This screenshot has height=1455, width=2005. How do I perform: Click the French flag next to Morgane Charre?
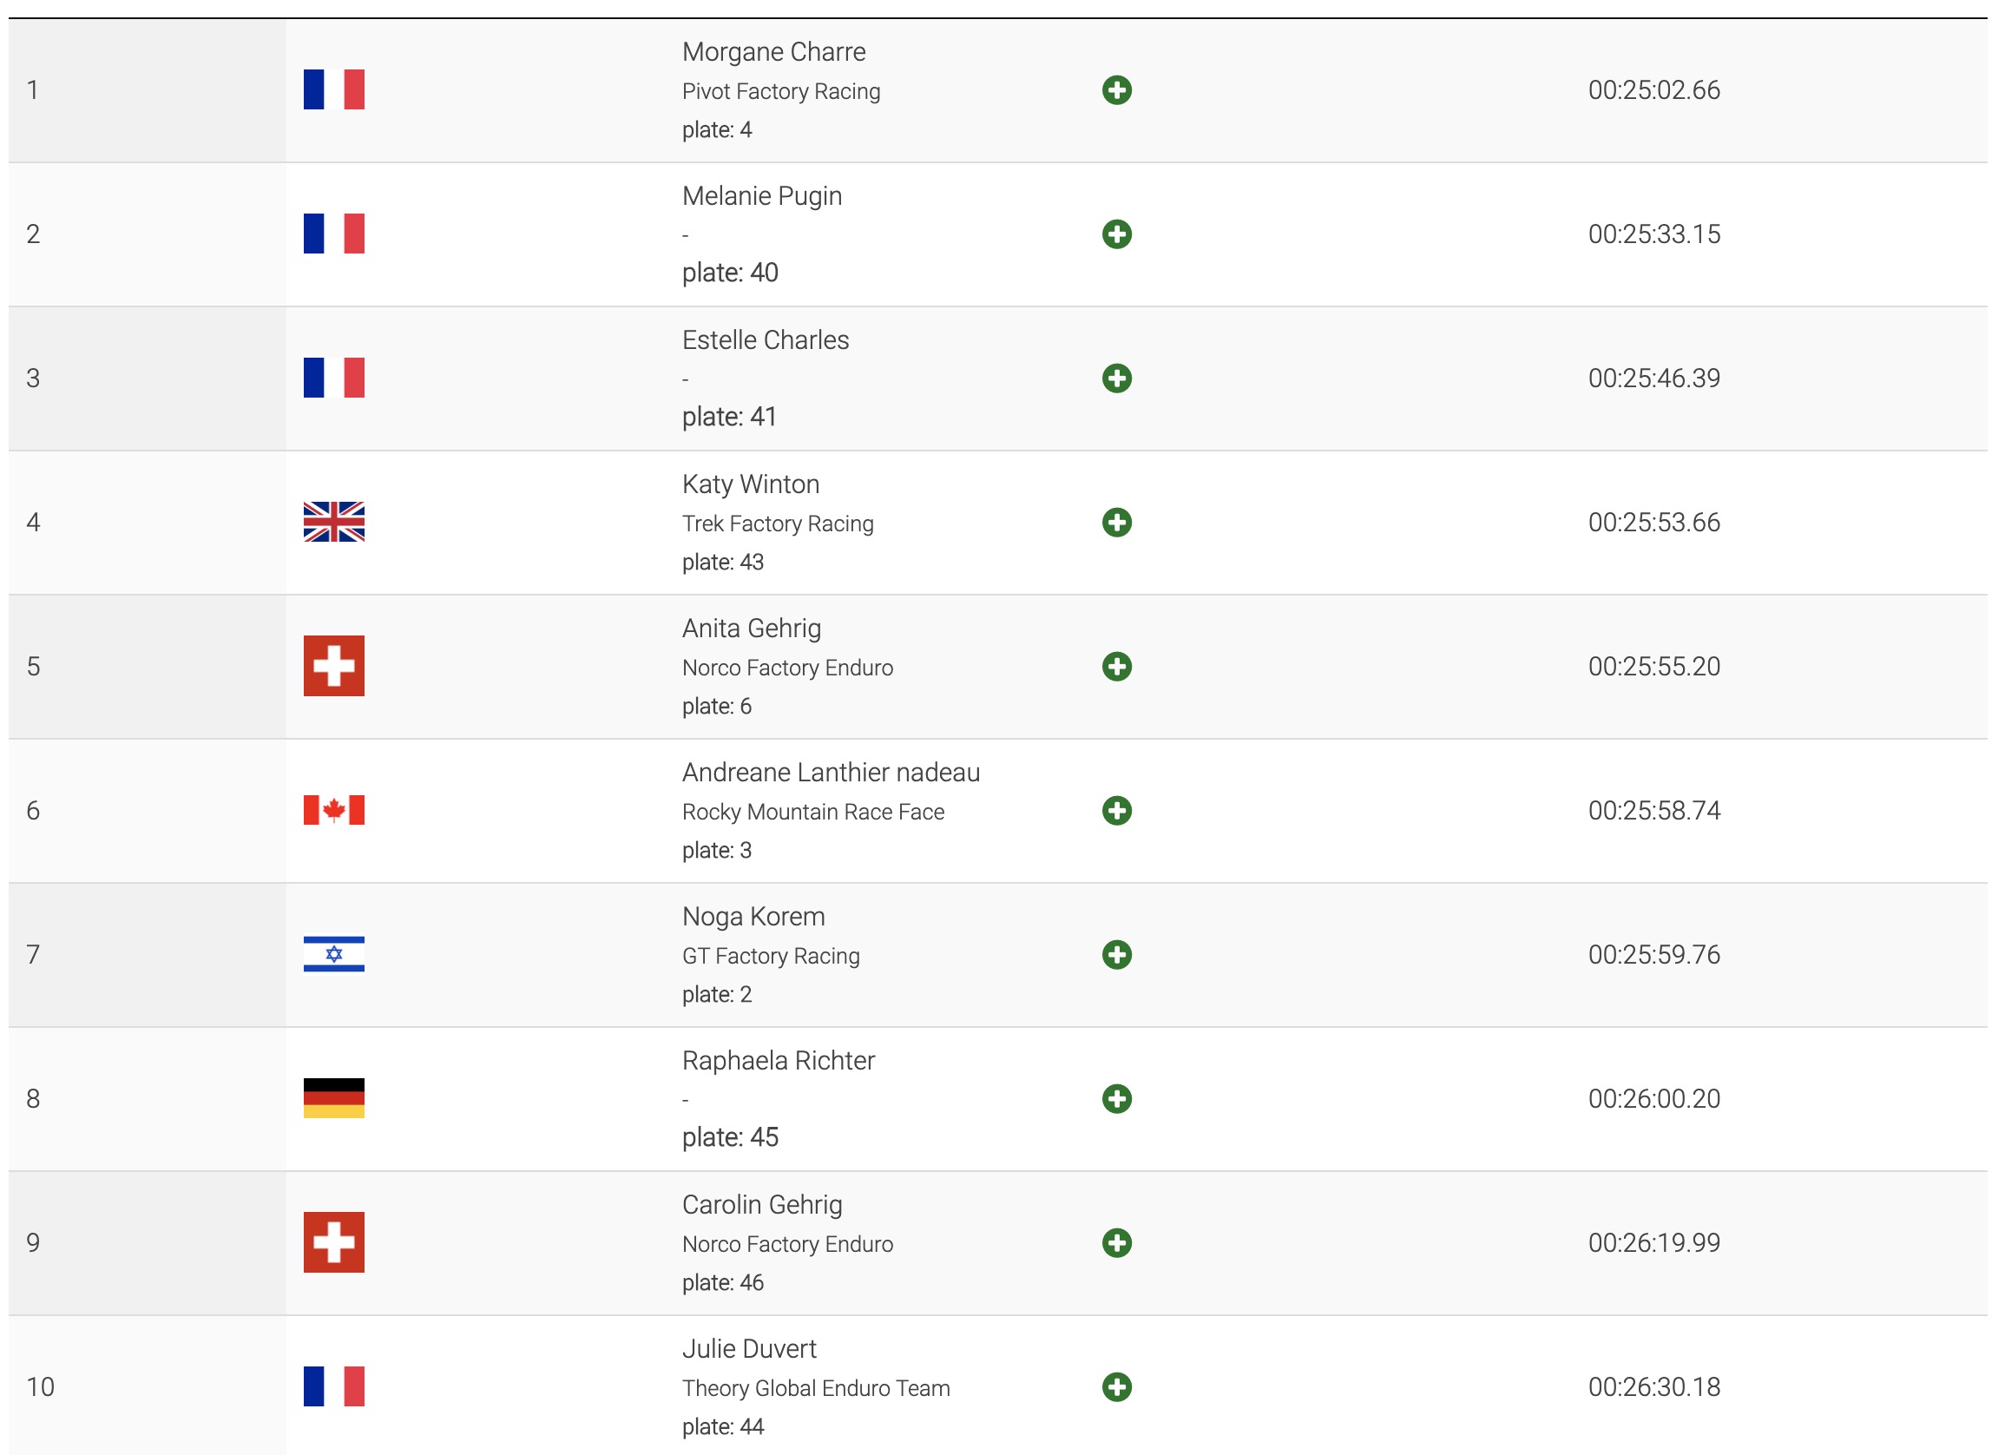click(333, 89)
